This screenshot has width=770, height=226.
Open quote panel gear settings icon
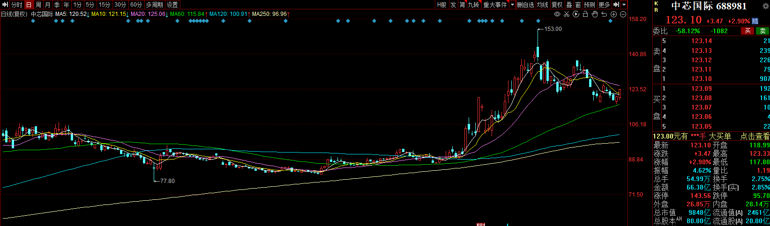[766, 7]
